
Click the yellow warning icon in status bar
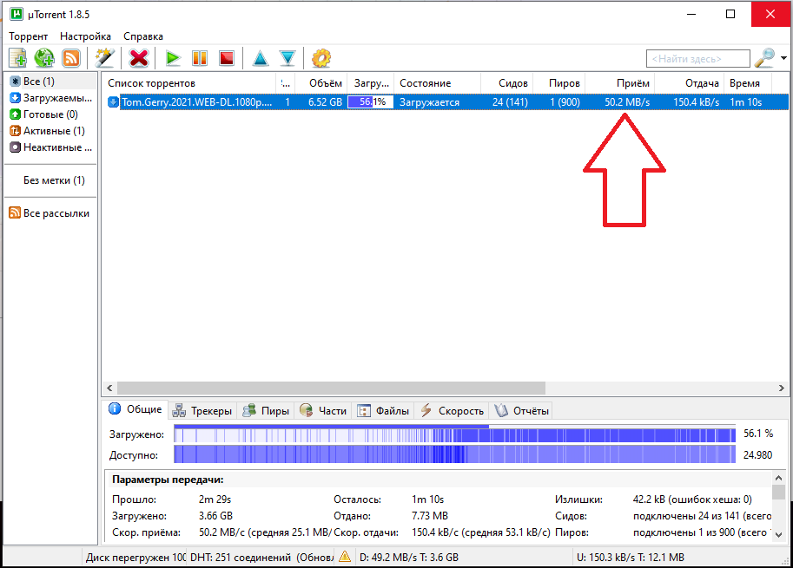pyautogui.click(x=345, y=557)
